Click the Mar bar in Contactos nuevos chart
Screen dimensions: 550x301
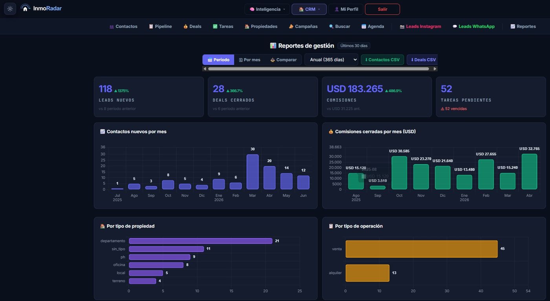[253, 172]
